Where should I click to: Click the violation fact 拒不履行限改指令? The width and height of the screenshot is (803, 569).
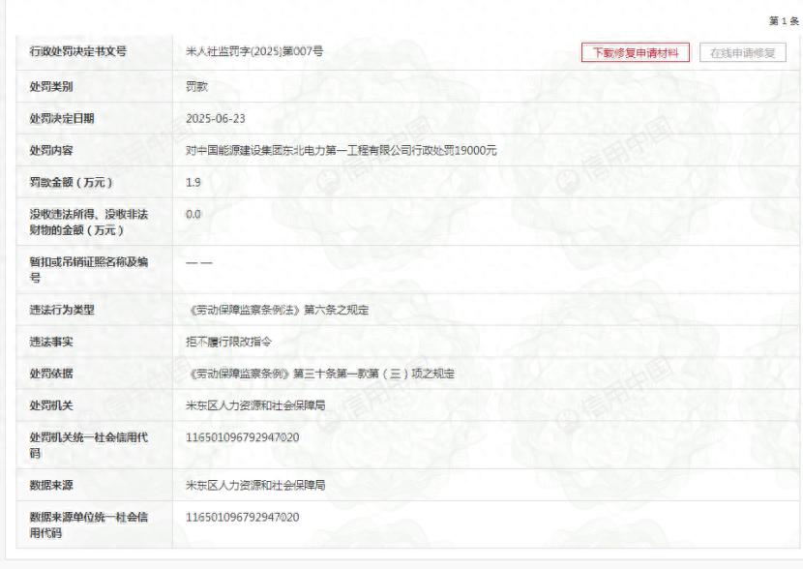tap(229, 342)
